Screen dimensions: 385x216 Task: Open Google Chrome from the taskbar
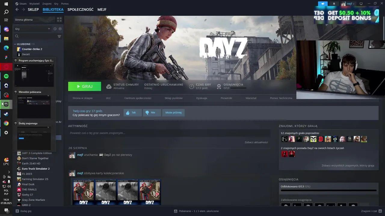point(6,123)
